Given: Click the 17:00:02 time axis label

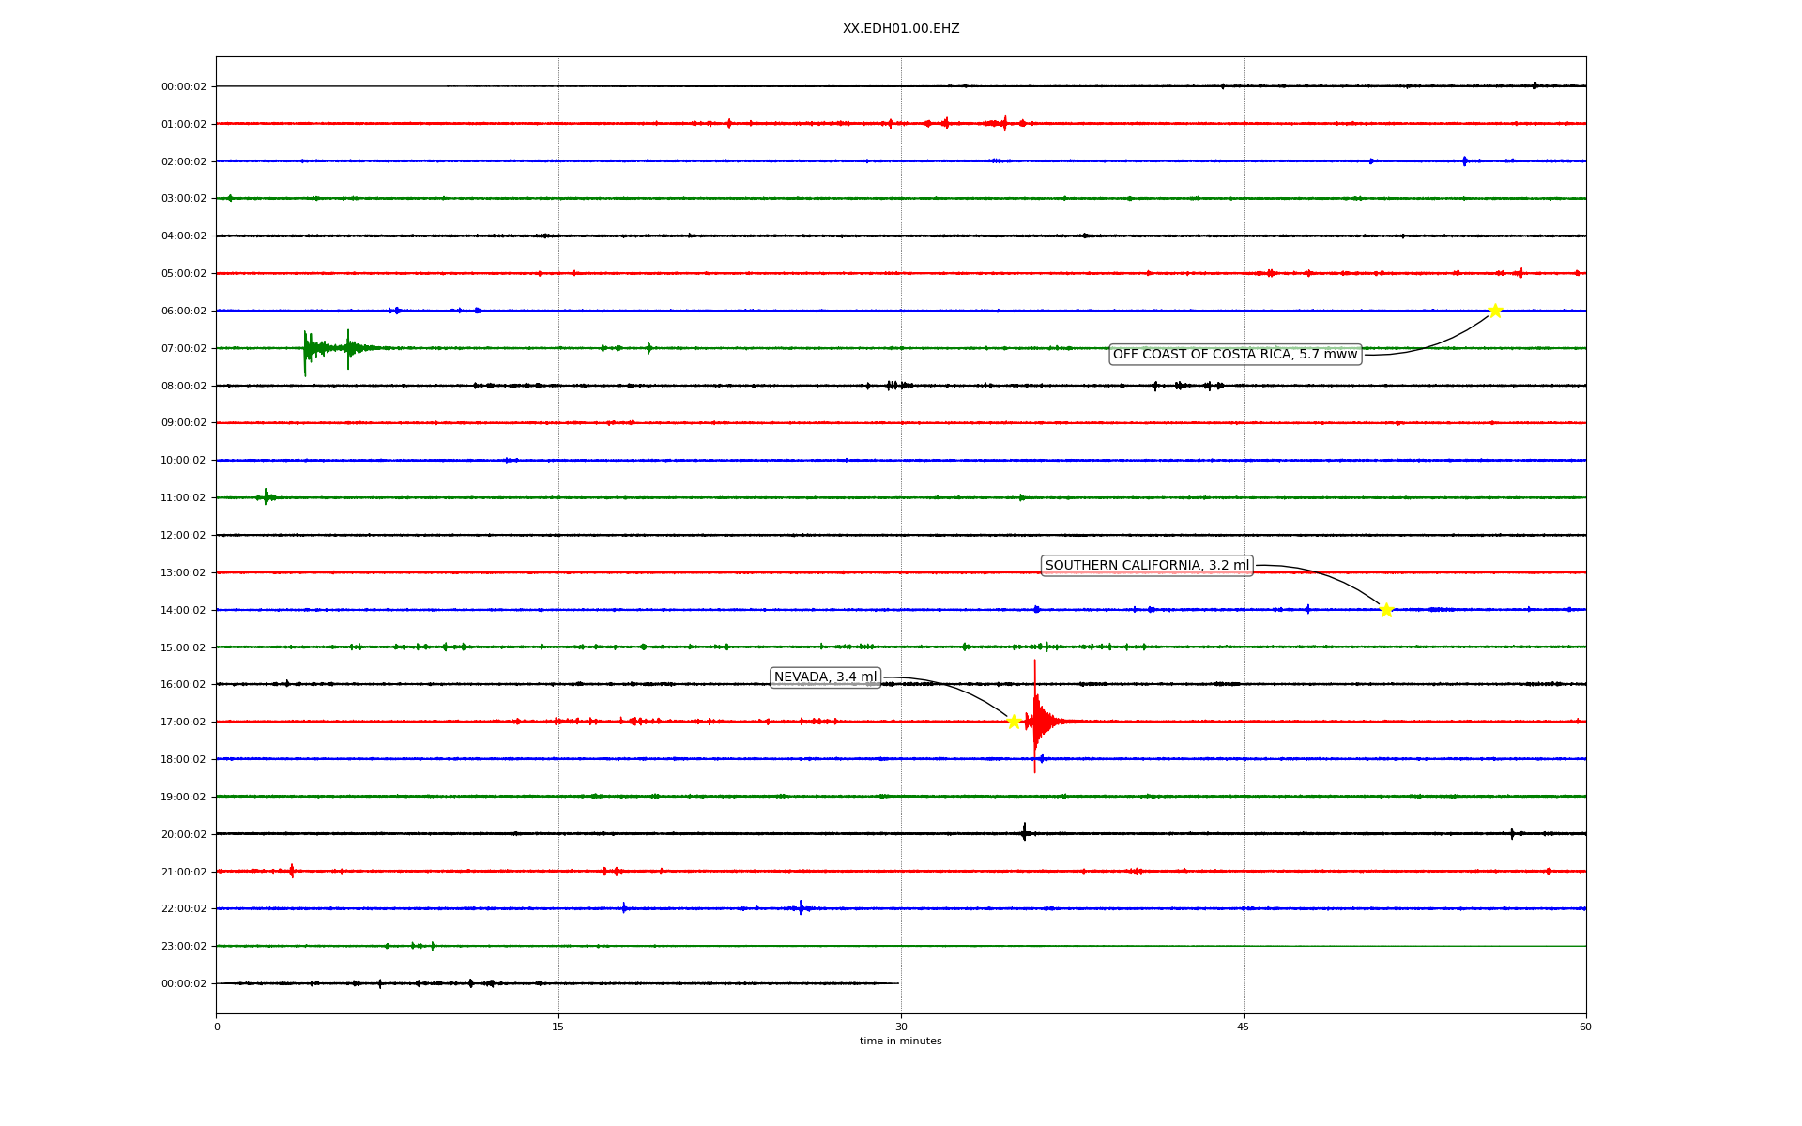Looking at the screenshot, I should pyautogui.click(x=184, y=722).
